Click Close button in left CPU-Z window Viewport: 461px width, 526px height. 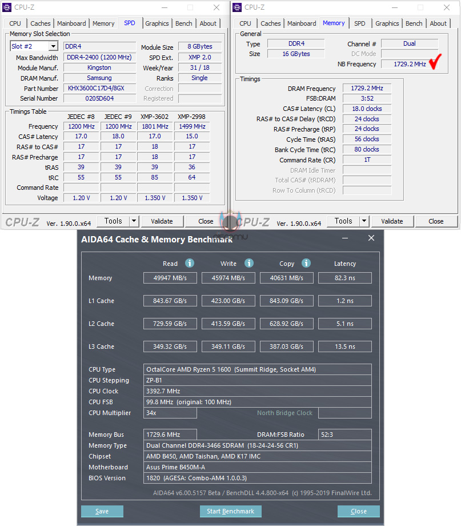(x=206, y=221)
